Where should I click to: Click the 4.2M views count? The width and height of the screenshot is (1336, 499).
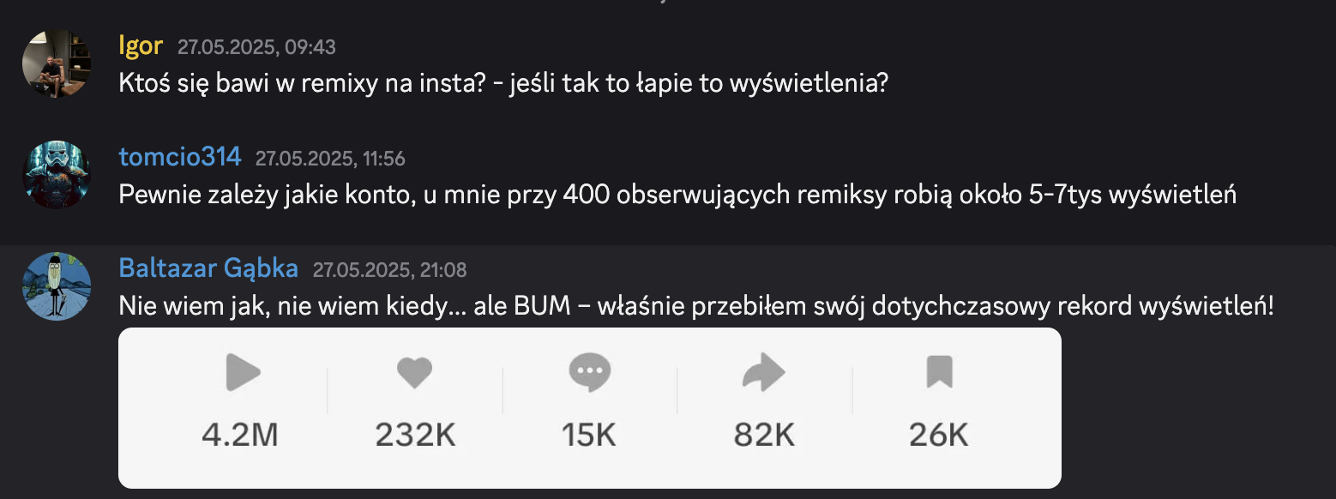(x=240, y=436)
